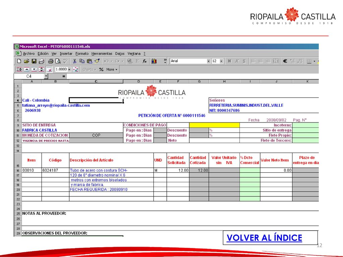The image size is (343, 257).
Task: Cut selection with the scissors icon
Action: coord(75,61)
